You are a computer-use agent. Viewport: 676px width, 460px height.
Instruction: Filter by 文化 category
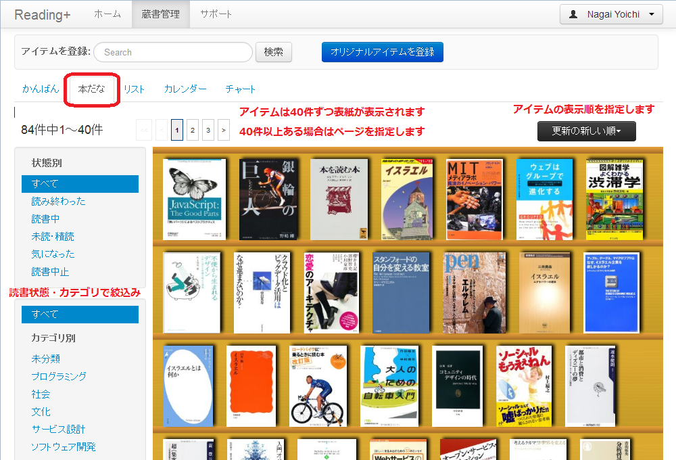pyautogui.click(x=41, y=412)
